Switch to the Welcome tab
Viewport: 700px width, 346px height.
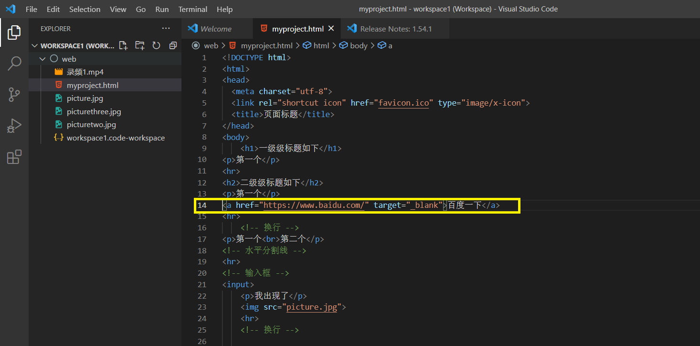pyautogui.click(x=217, y=29)
